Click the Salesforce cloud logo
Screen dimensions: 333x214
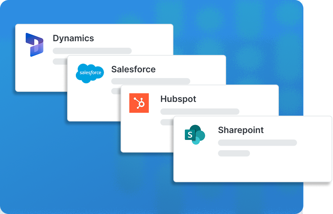90,73
